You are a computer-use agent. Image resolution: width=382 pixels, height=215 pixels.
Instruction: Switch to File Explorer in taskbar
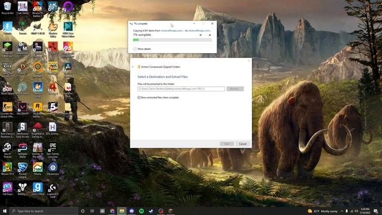tap(122, 211)
